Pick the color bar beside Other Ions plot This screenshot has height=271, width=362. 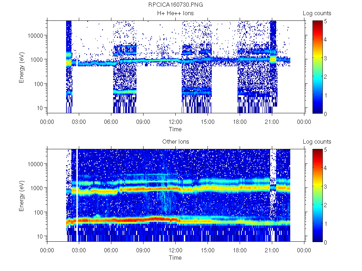point(317,195)
